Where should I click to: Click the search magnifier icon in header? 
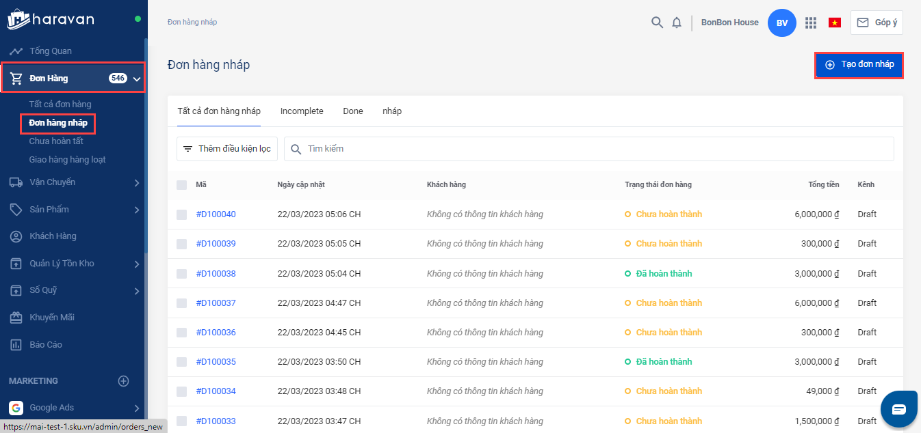tap(657, 23)
